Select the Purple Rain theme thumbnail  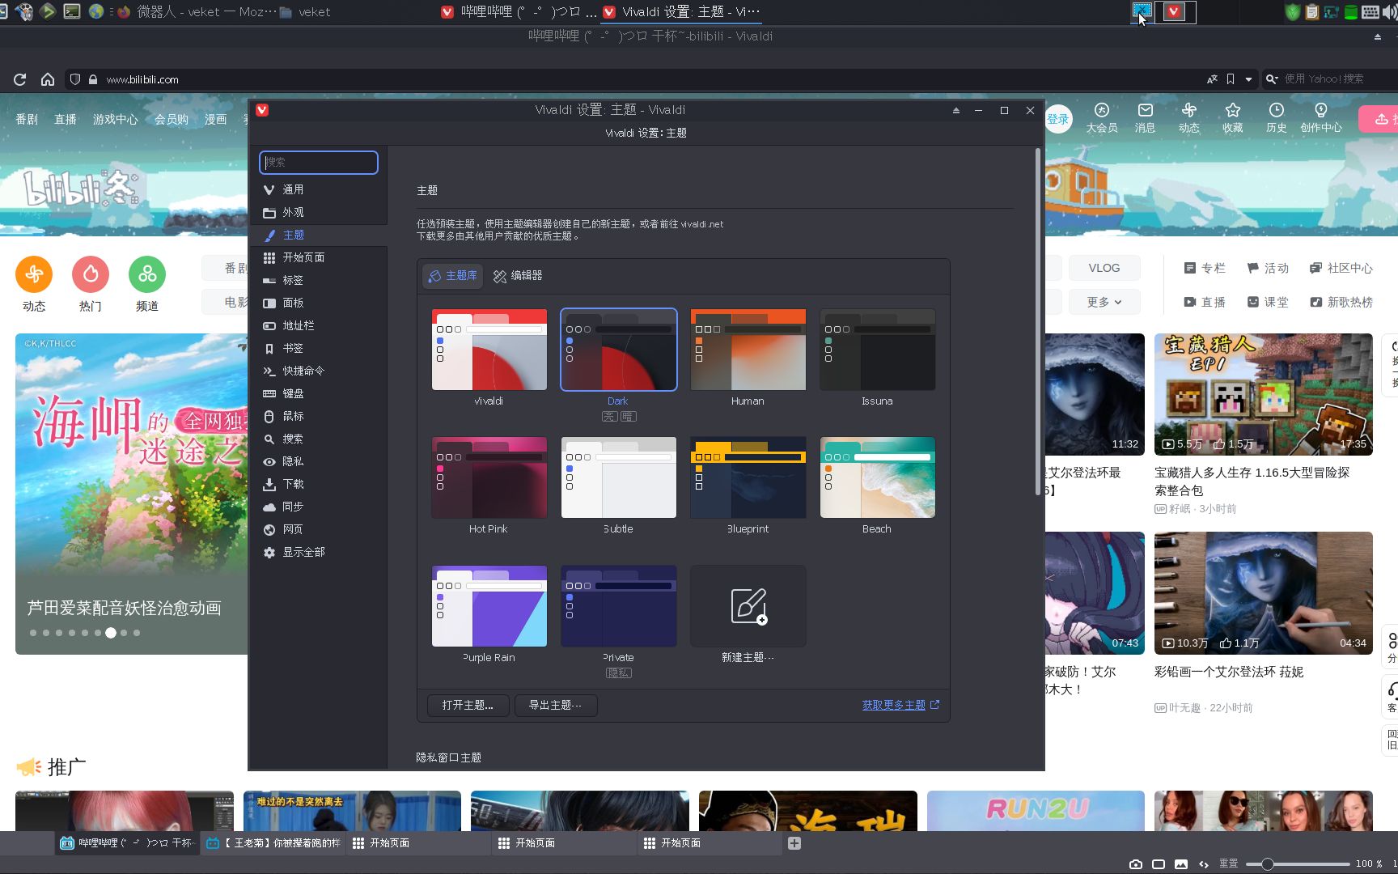(489, 606)
